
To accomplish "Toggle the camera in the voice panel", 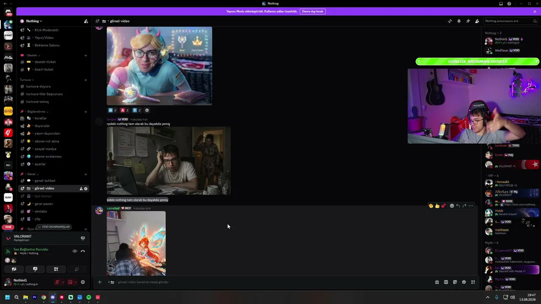I will pyautogui.click(x=14, y=269).
